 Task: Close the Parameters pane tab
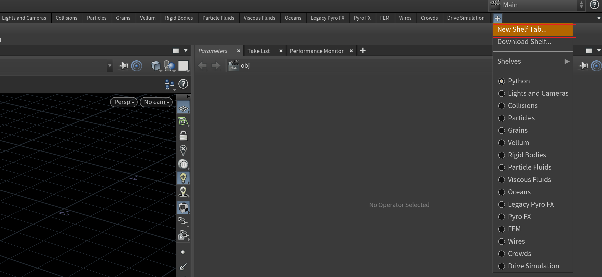point(238,51)
